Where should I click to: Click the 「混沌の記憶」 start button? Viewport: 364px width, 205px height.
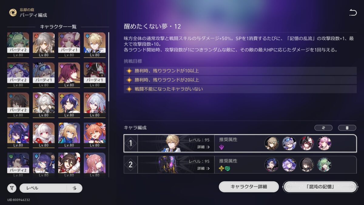pyautogui.click(x=320, y=186)
